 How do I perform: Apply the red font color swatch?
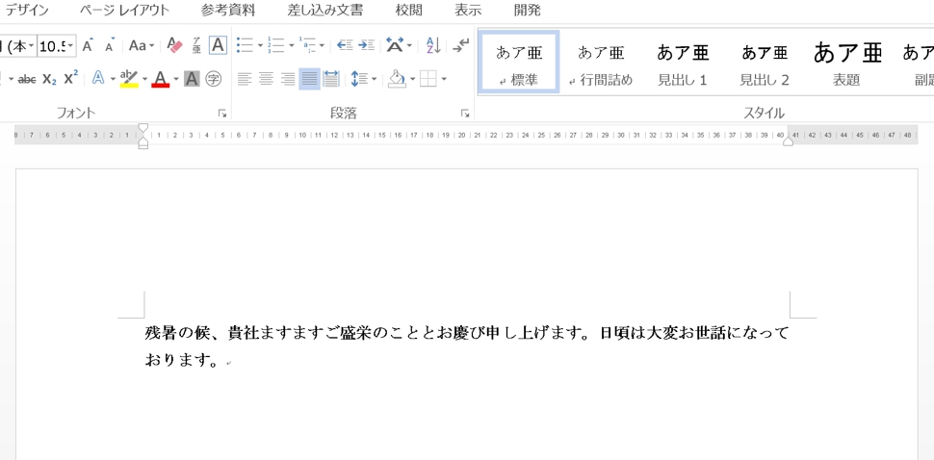tap(160, 79)
